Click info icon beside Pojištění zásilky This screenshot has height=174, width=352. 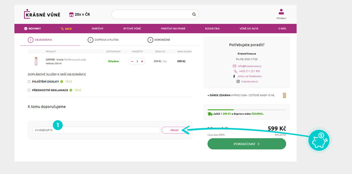tap(62, 81)
